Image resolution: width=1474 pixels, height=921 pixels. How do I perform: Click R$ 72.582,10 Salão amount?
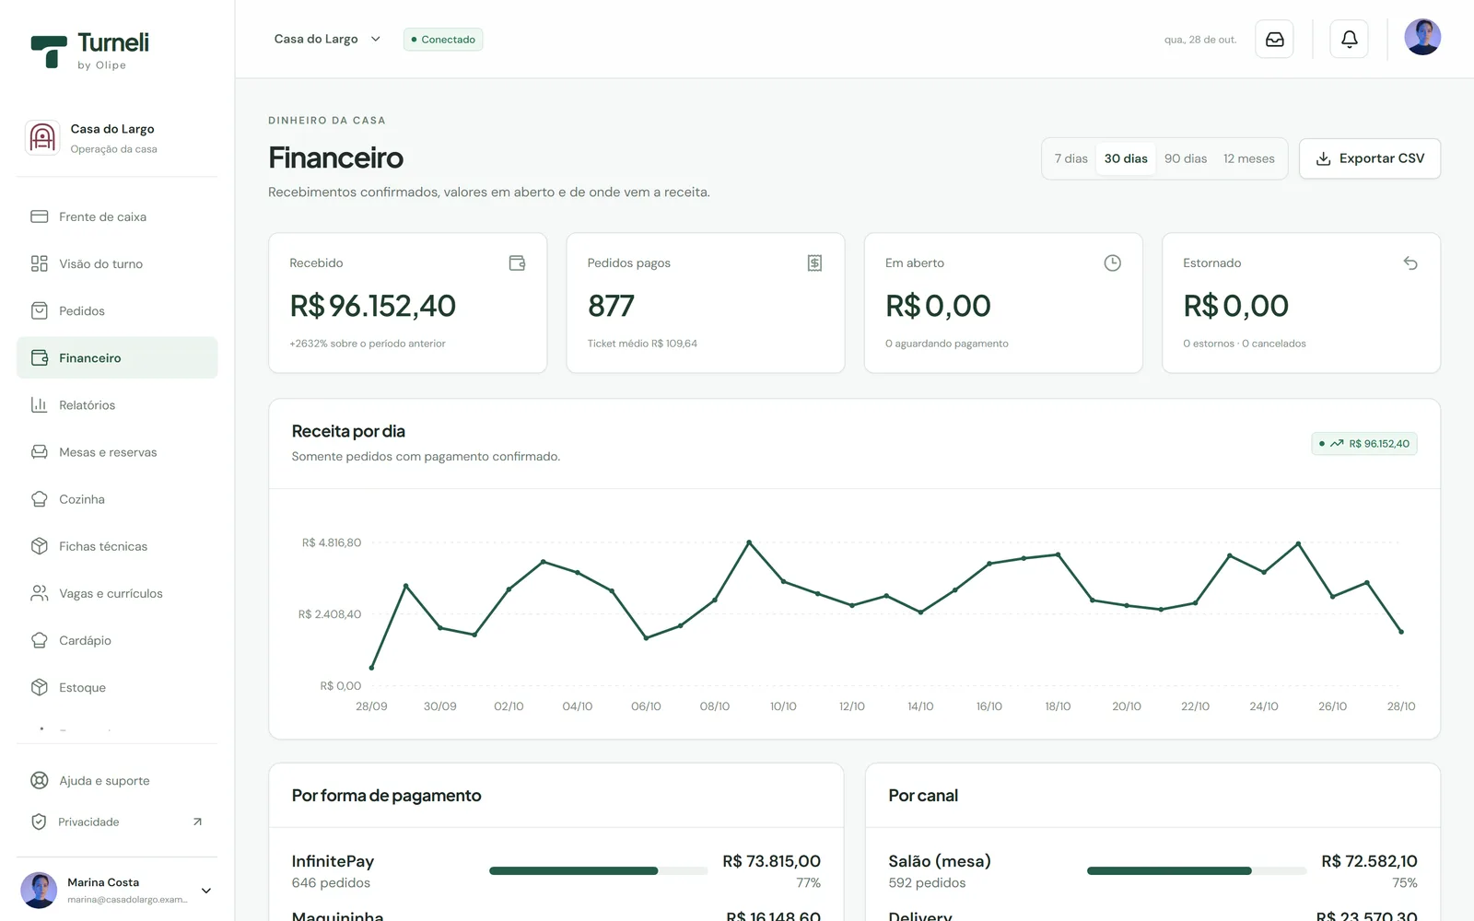click(1369, 861)
